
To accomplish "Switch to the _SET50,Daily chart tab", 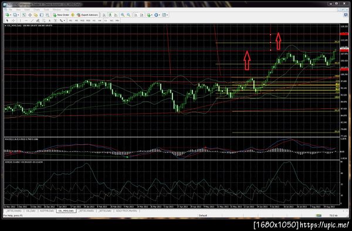I will pyautogui.click(x=105, y=211).
